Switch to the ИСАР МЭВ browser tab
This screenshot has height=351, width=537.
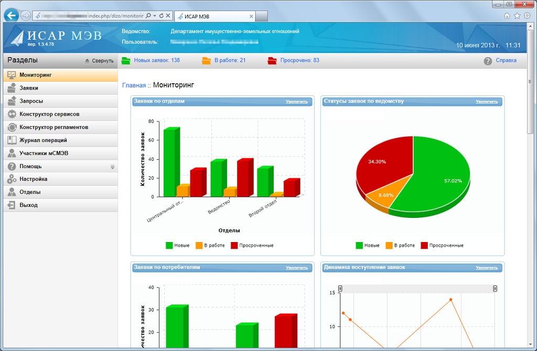pyautogui.click(x=214, y=16)
